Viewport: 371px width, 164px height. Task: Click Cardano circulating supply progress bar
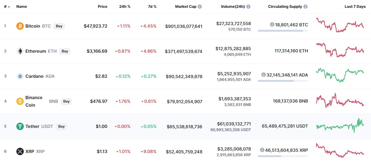point(283,81)
